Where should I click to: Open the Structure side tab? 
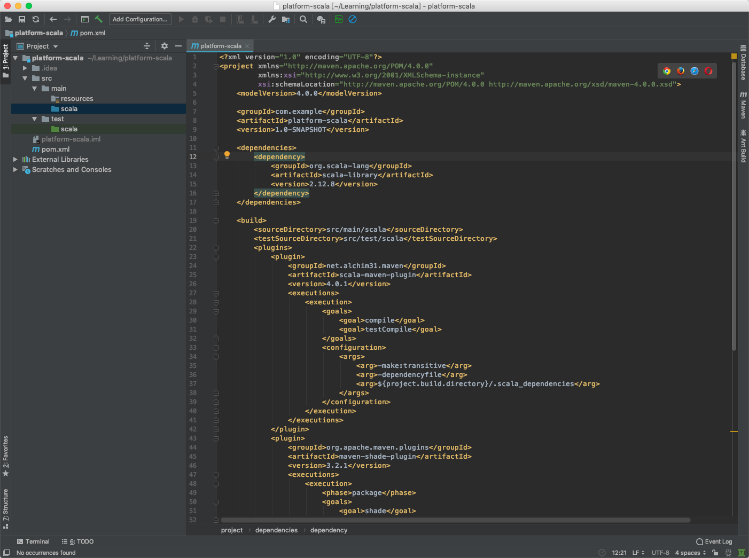(x=5, y=508)
